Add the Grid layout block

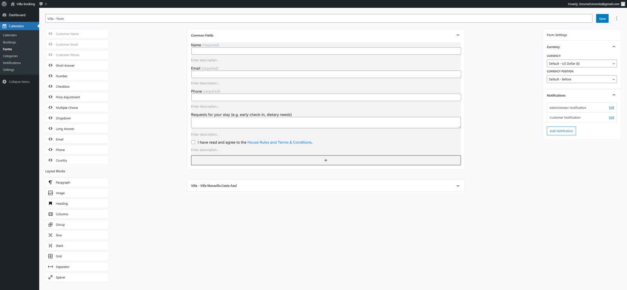coord(77,256)
